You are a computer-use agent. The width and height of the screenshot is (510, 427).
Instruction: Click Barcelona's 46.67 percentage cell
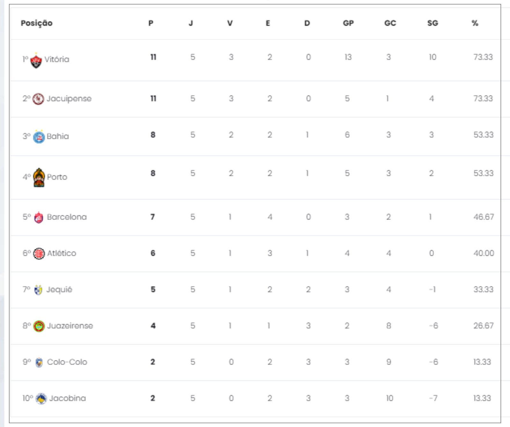pyautogui.click(x=484, y=217)
